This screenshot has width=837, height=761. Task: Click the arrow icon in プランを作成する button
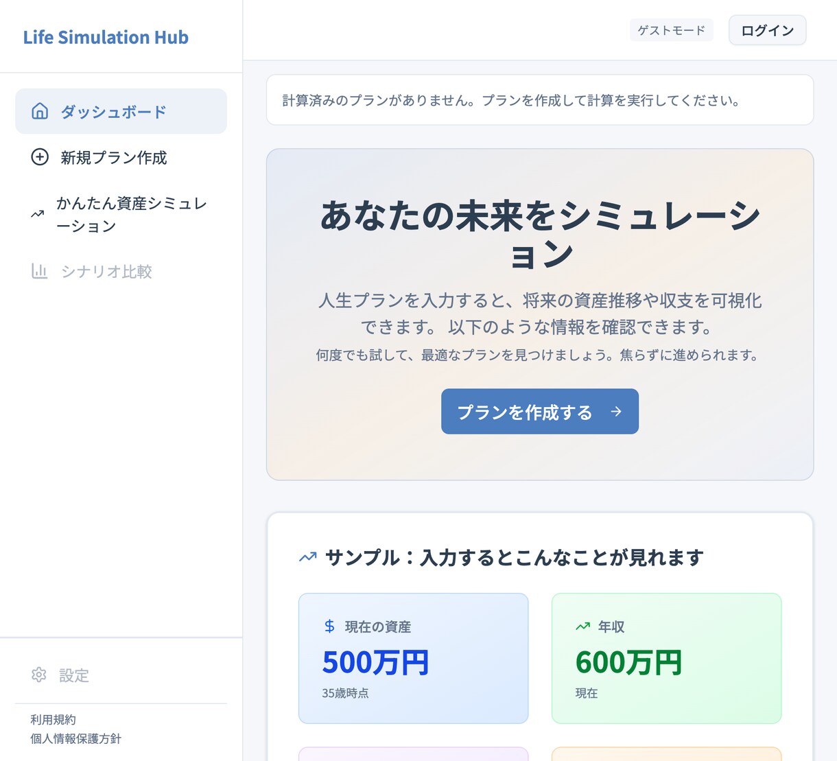(616, 411)
